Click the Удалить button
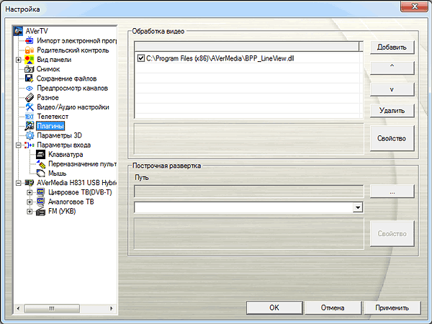The image size is (432, 324). [392, 111]
